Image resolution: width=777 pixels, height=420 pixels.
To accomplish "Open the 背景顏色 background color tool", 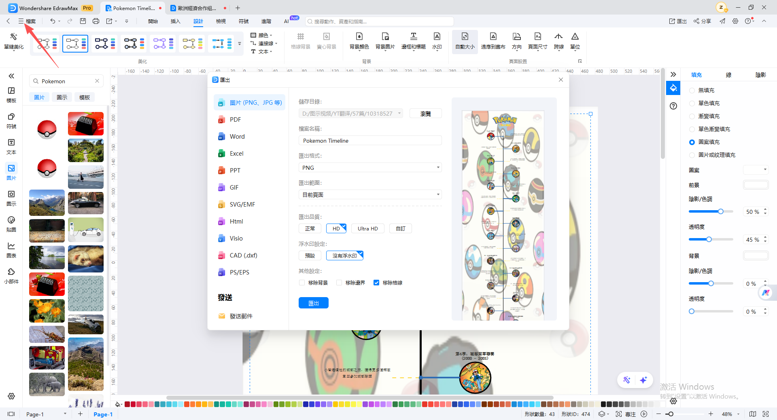I will click(359, 41).
